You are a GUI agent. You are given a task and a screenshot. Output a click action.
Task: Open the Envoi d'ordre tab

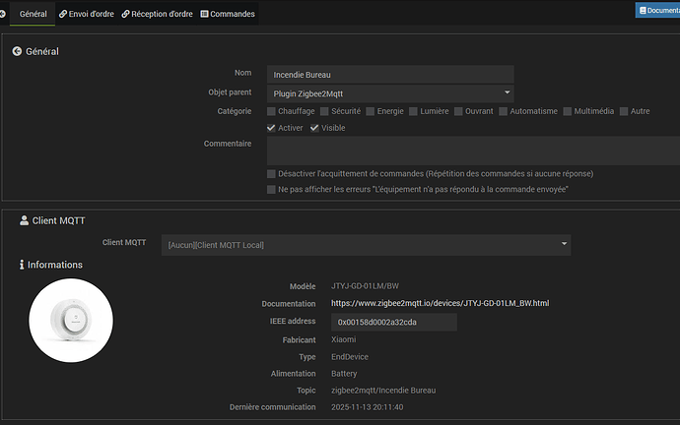[x=85, y=14]
